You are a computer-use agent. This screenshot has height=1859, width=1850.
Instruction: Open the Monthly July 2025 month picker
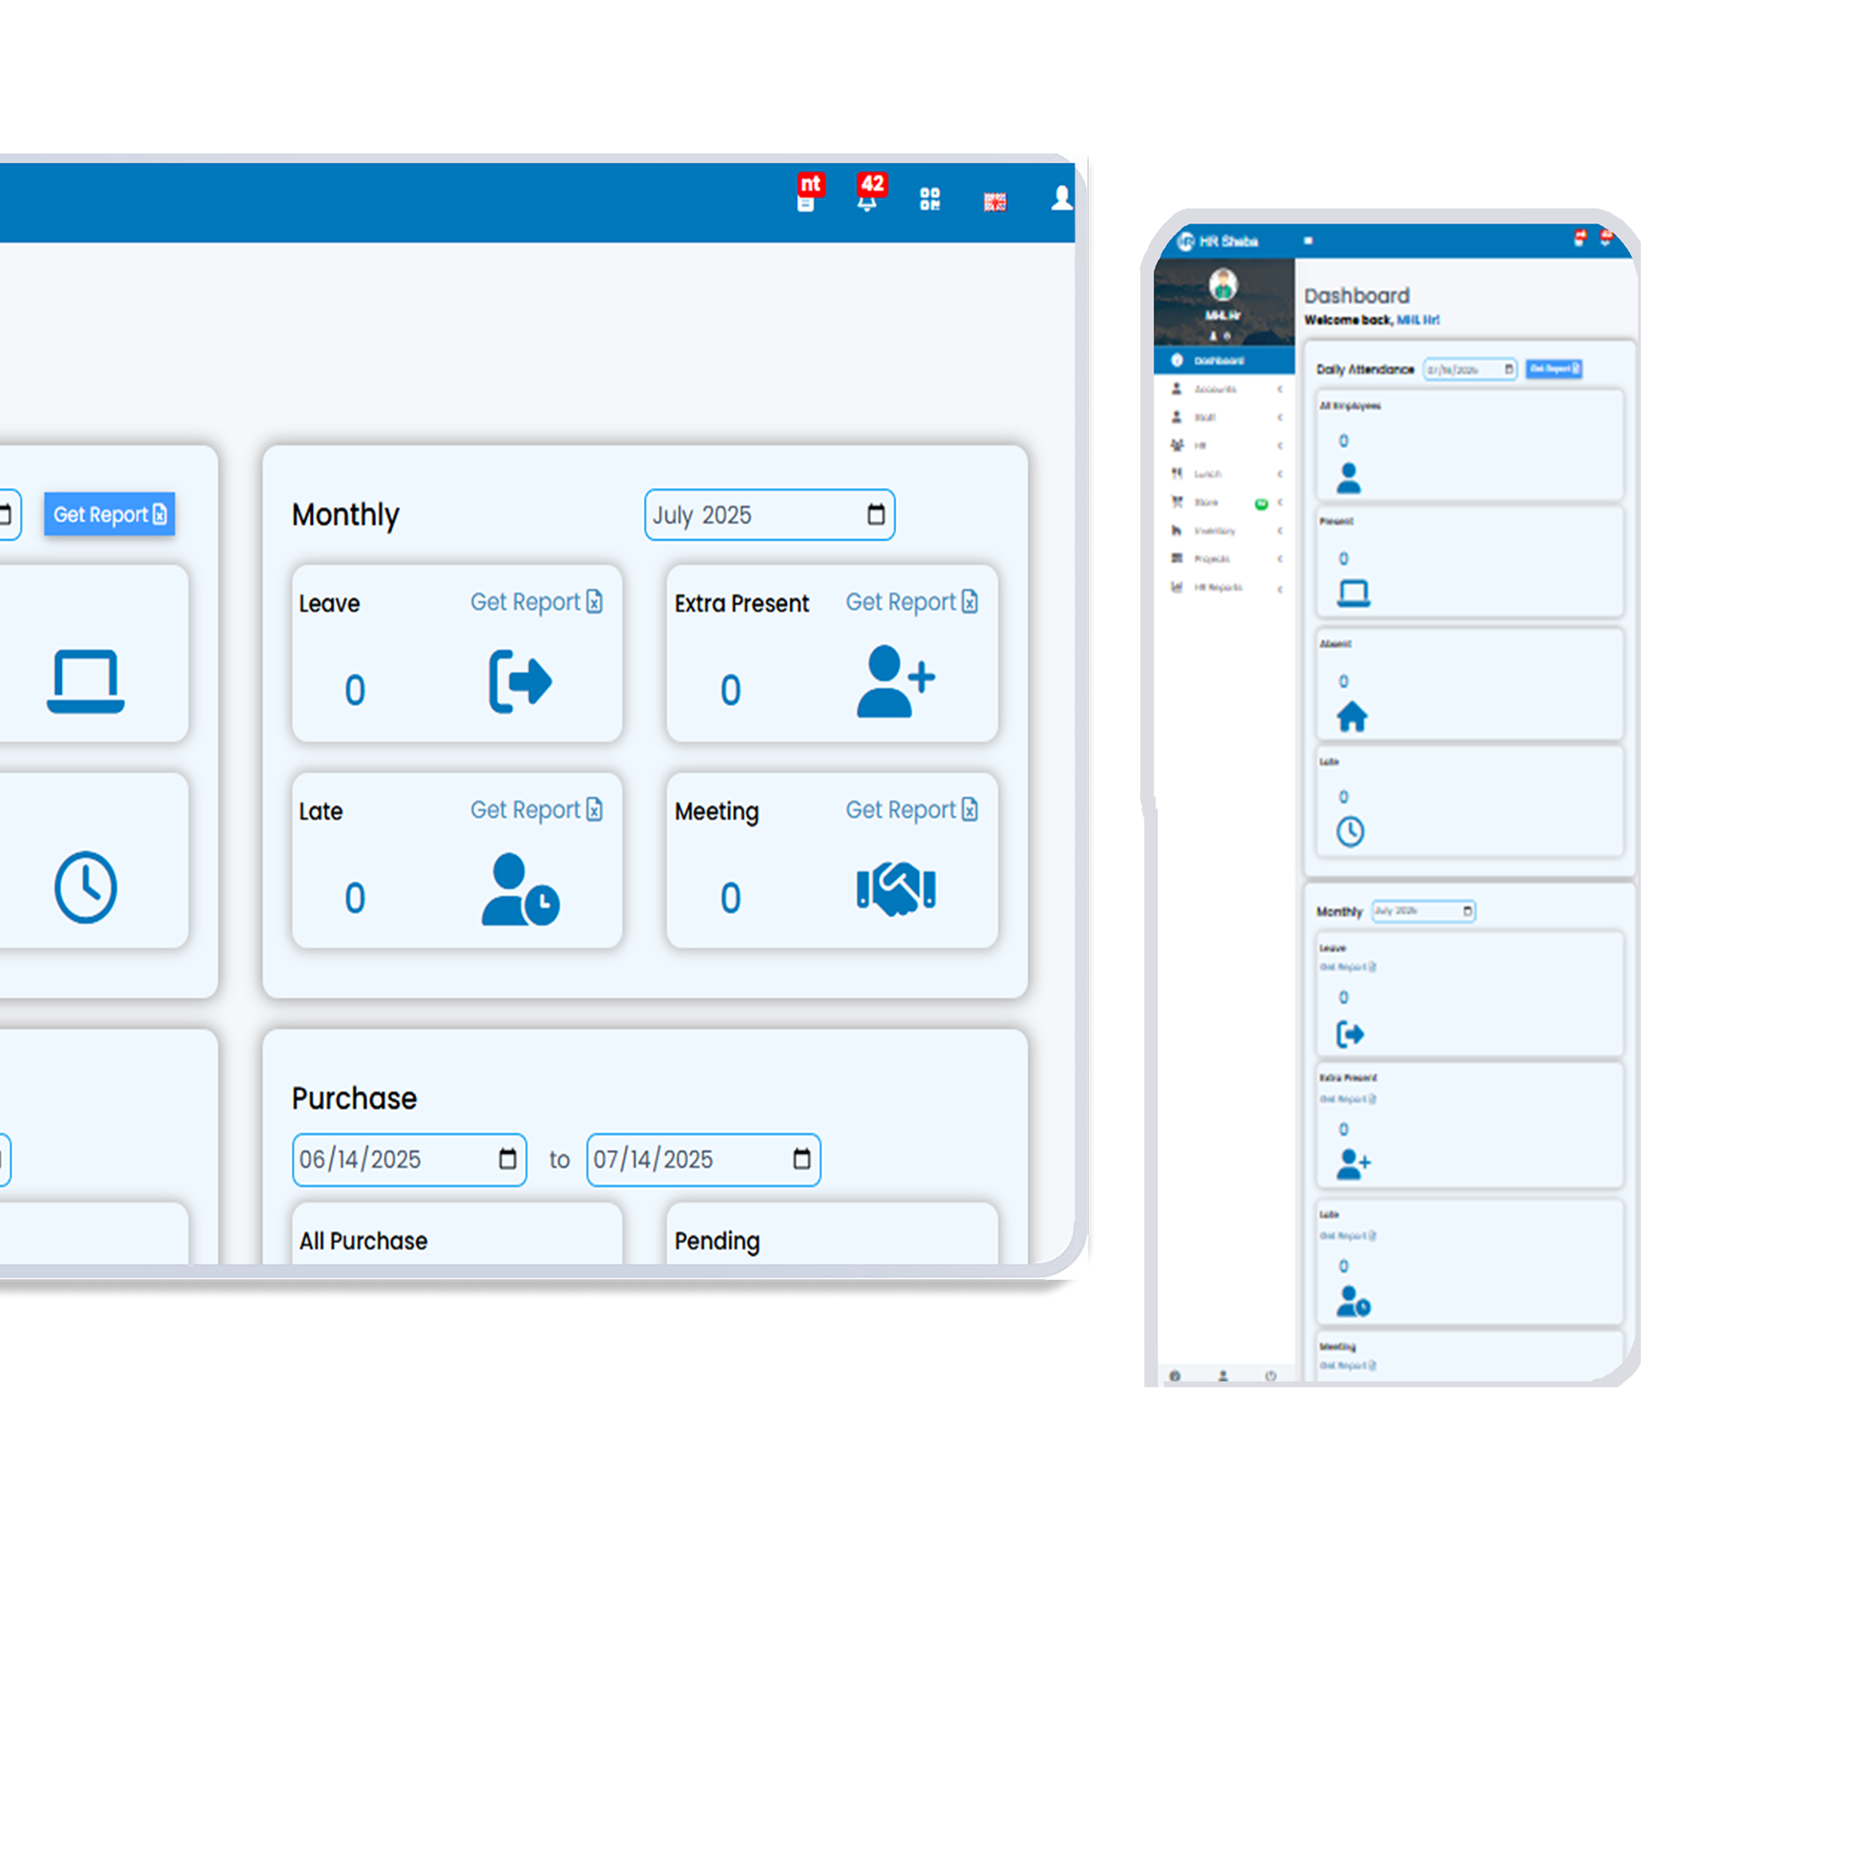pos(875,515)
